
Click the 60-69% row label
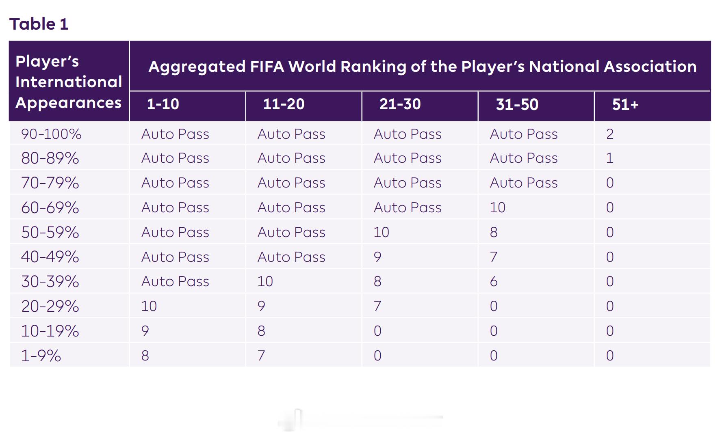click(x=50, y=207)
